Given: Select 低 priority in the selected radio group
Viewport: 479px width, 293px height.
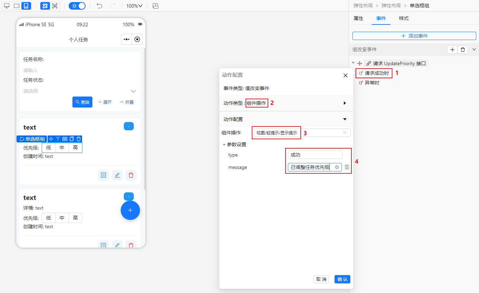Looking at the screenshot, I should (x=49, y=148).
